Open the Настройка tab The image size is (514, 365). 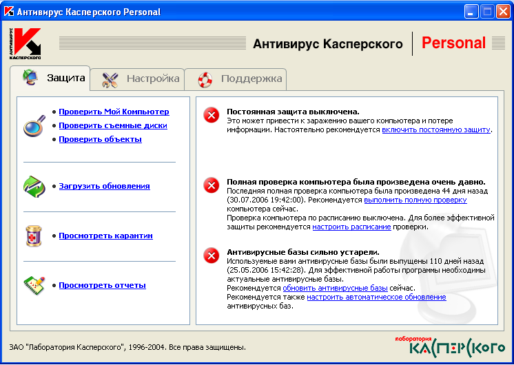tap(137, 79)
